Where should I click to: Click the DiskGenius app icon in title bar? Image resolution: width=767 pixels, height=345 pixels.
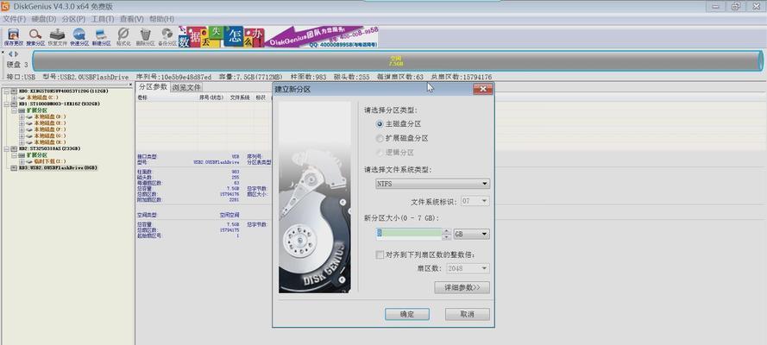[5, 6]
